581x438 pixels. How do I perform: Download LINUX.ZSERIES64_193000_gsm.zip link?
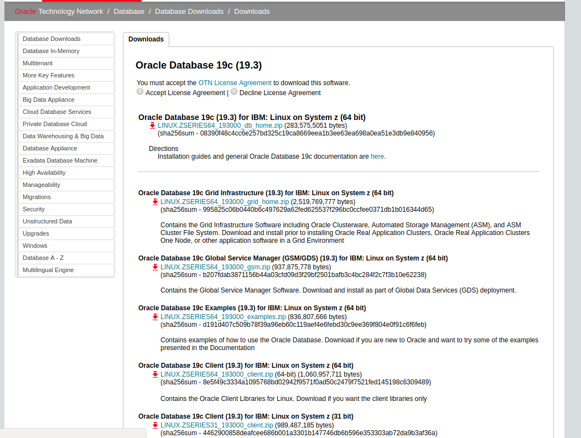click(x=215, y=267)
